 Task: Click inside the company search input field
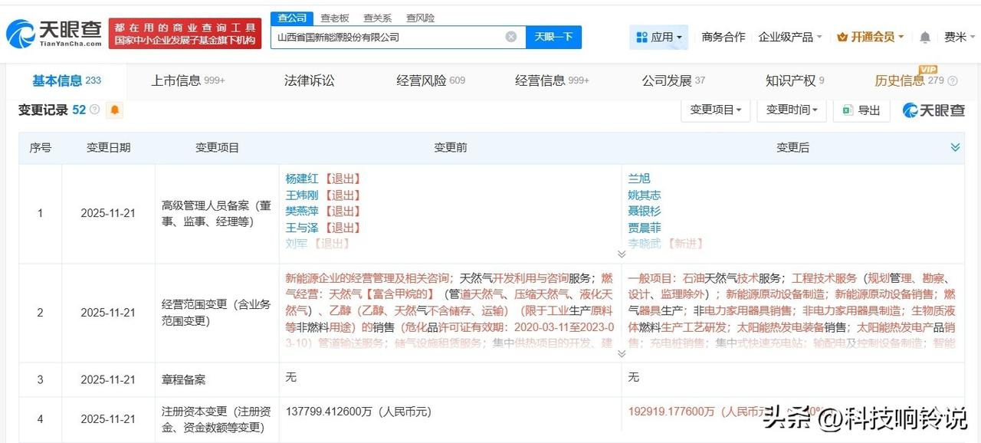383,36
